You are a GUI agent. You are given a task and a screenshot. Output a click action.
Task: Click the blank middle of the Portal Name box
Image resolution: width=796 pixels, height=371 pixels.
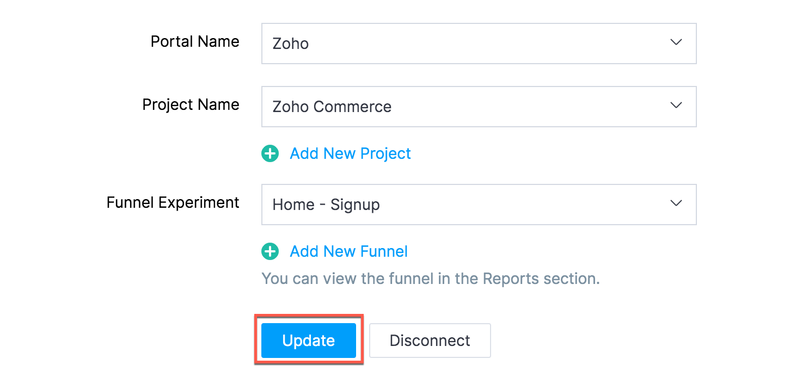point(479,44)
